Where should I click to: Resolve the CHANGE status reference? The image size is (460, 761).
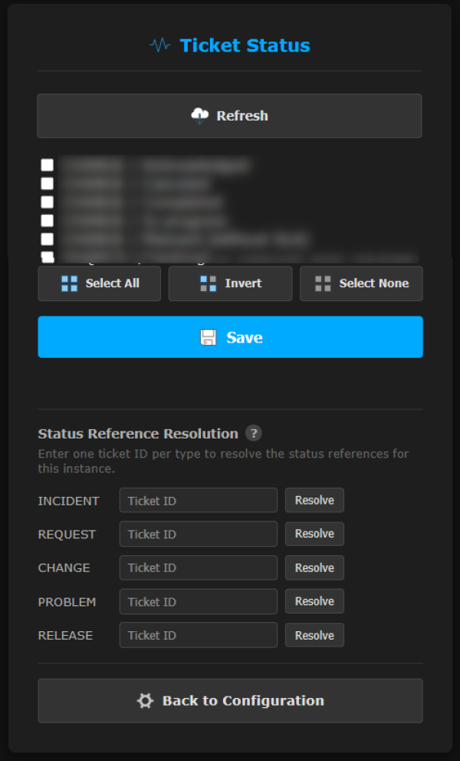click(x=314, y=567)
